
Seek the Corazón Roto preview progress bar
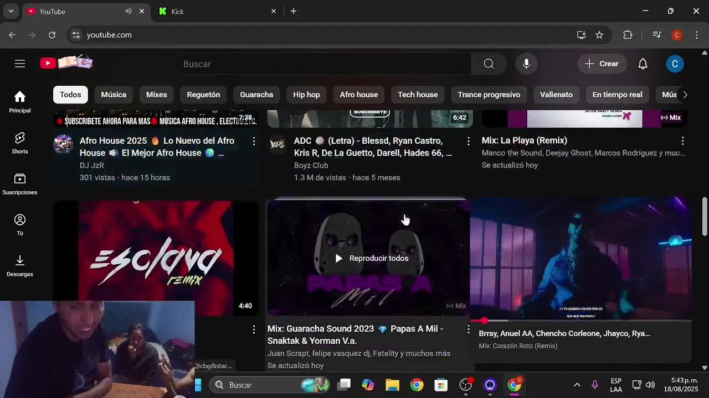coord(580,321)
